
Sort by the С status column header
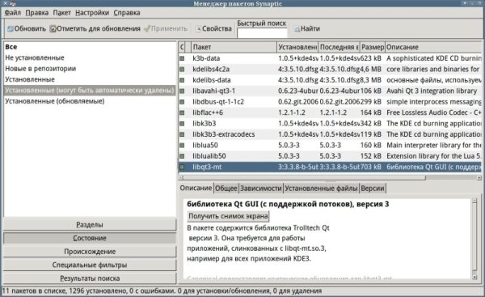pos(182,47)
